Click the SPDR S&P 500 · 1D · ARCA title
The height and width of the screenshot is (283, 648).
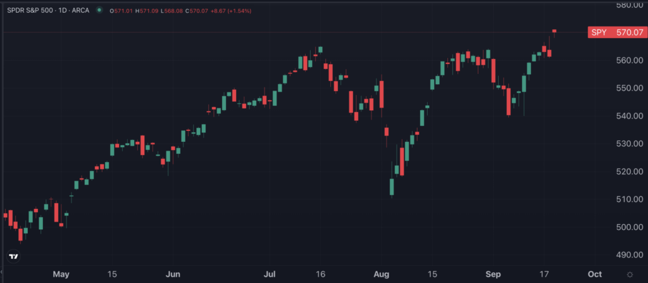point(48,10)
